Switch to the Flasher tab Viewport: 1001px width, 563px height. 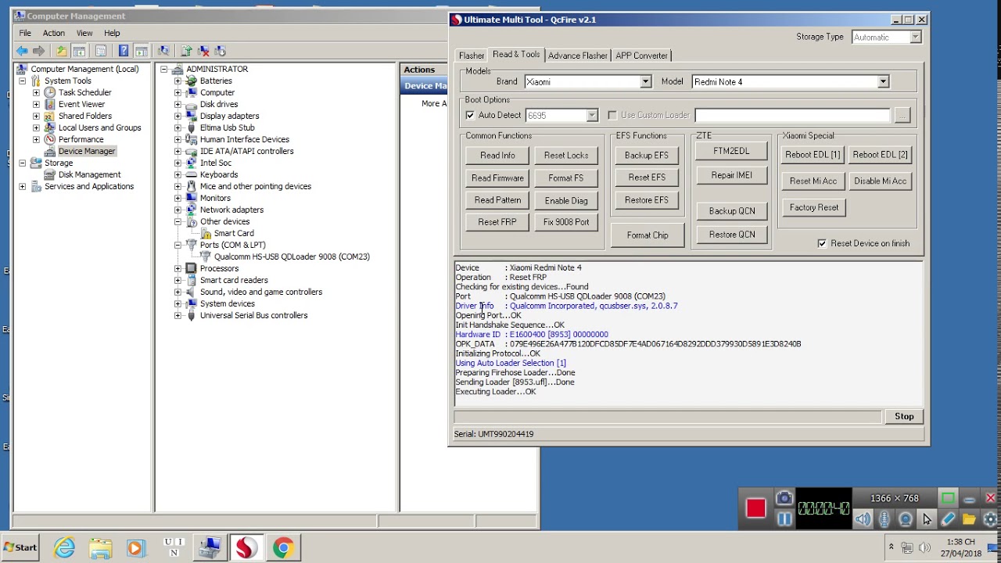point(471,56)
